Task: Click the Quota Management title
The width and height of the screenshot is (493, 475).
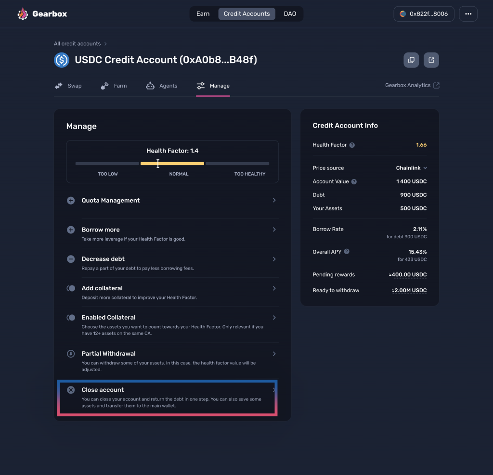Action: (111, 201)
